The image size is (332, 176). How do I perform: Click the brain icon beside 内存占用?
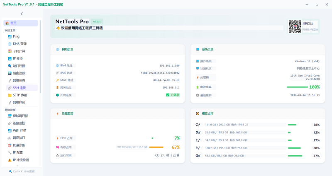[x=57, y=147]
